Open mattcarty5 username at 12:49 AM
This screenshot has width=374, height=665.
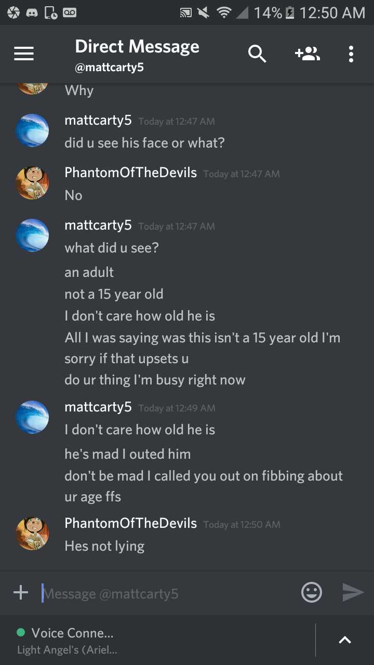pyautogui.click(x=98, y=407)
